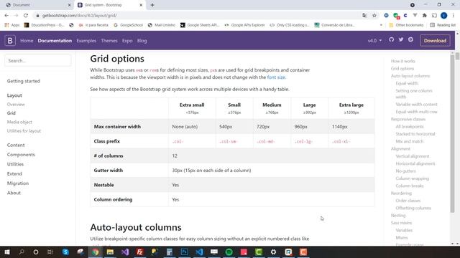Open Bootstrap Twitter icon link
The width and height of the screenshot is (460, 258).
click(x=401, y=39)
